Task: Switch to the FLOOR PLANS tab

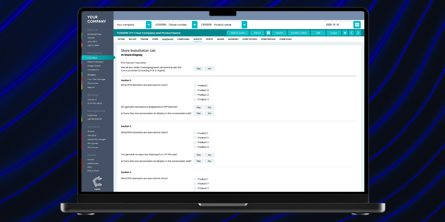Action: 286,39
